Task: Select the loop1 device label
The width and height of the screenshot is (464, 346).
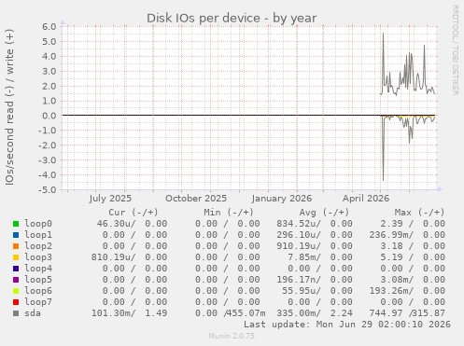Action: (x=38, y=235)
